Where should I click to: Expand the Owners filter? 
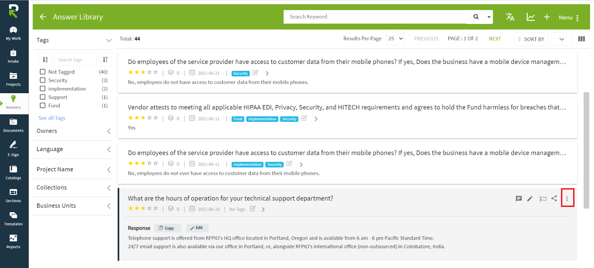click(x=109, y=131)
